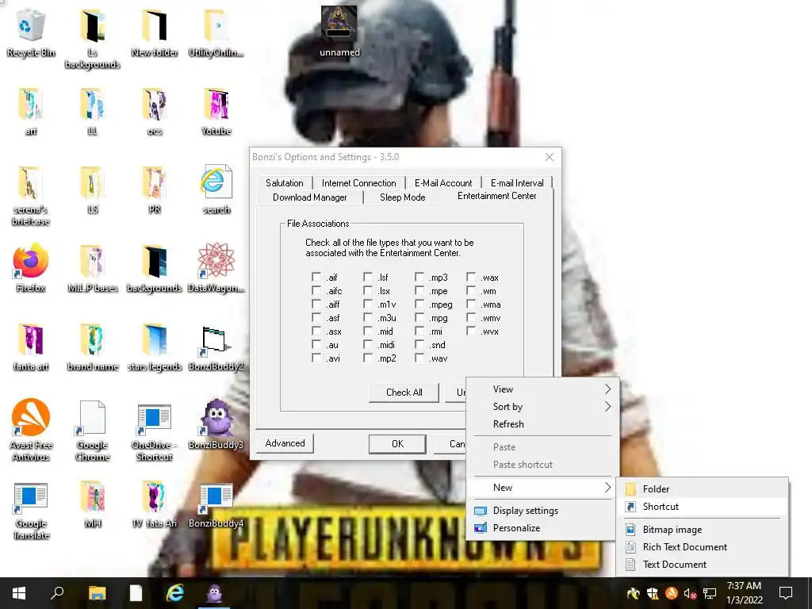Select the Firefox desktop shortcut

point(31,268)
